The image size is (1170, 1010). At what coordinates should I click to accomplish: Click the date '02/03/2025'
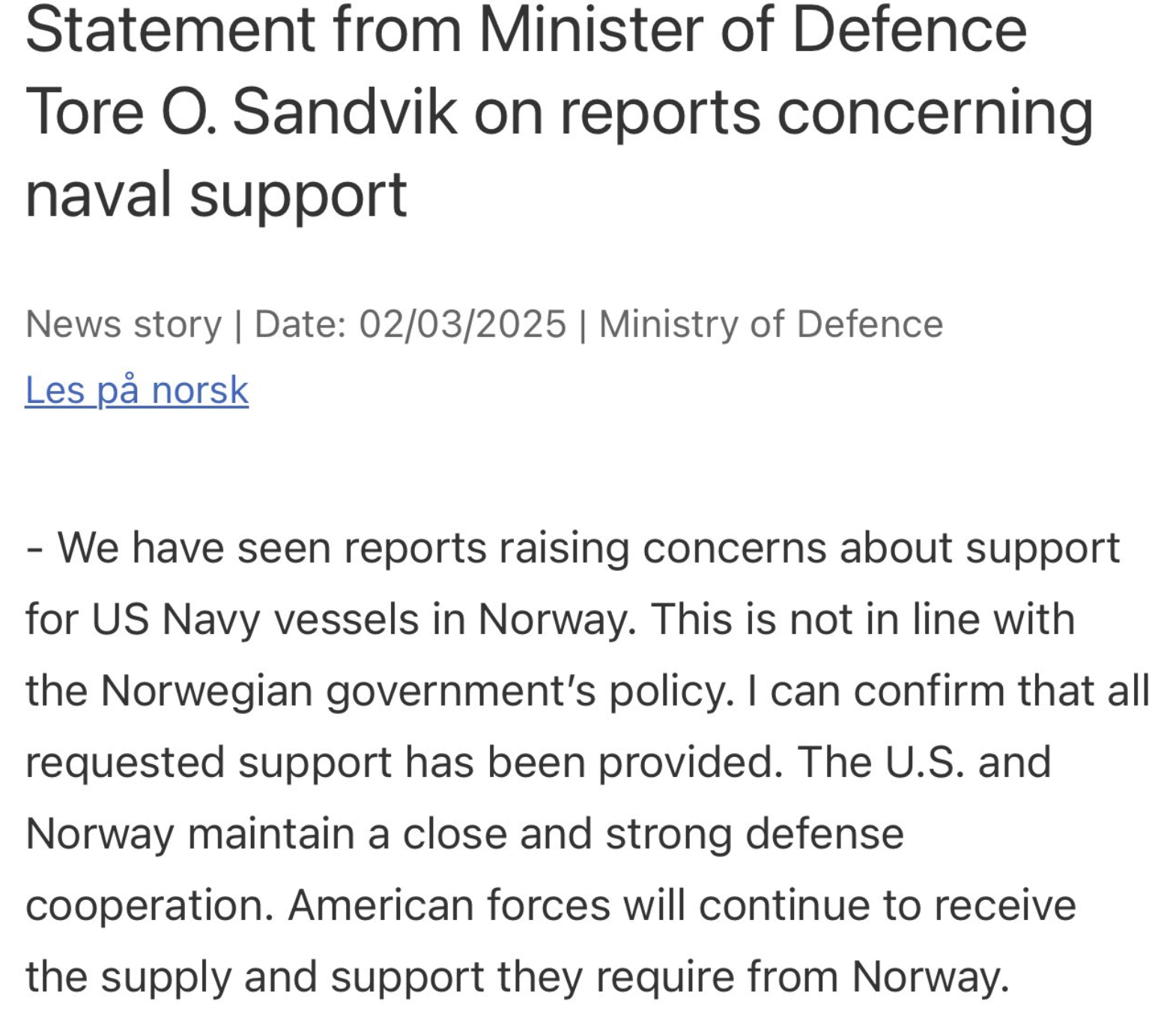(x=462, y=324)
